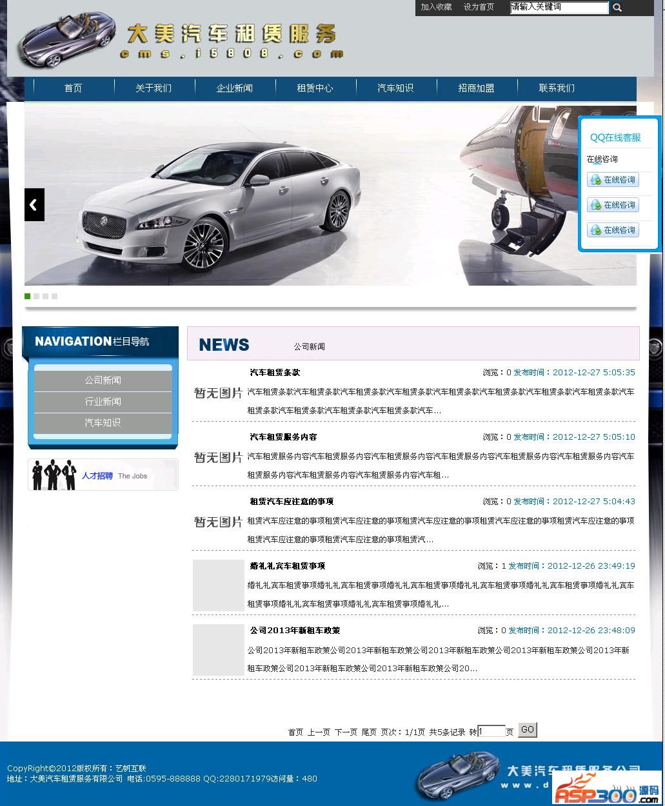The image size is (665, 806).
Task: Focus the keyword search input field
Action: coord(559,7)
